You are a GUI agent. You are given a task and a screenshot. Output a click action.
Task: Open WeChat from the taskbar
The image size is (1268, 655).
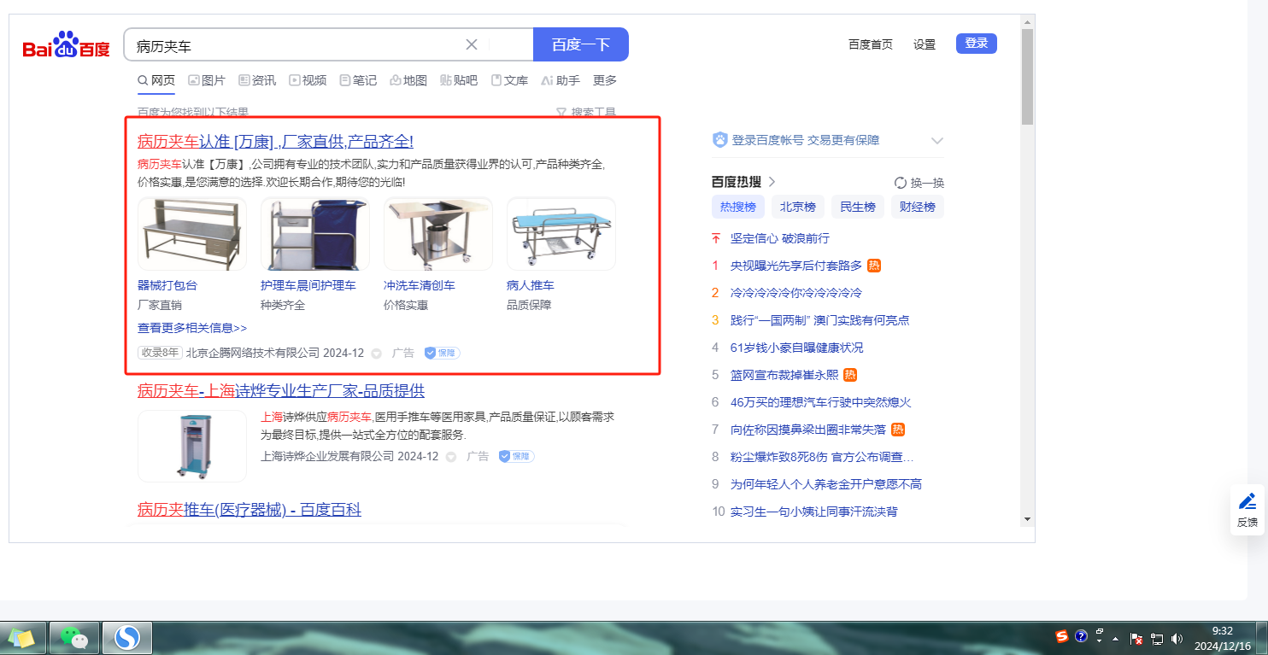[x=74, y=637]
